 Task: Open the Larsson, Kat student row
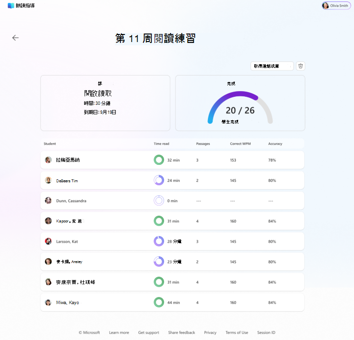click(x=172, y=241)
